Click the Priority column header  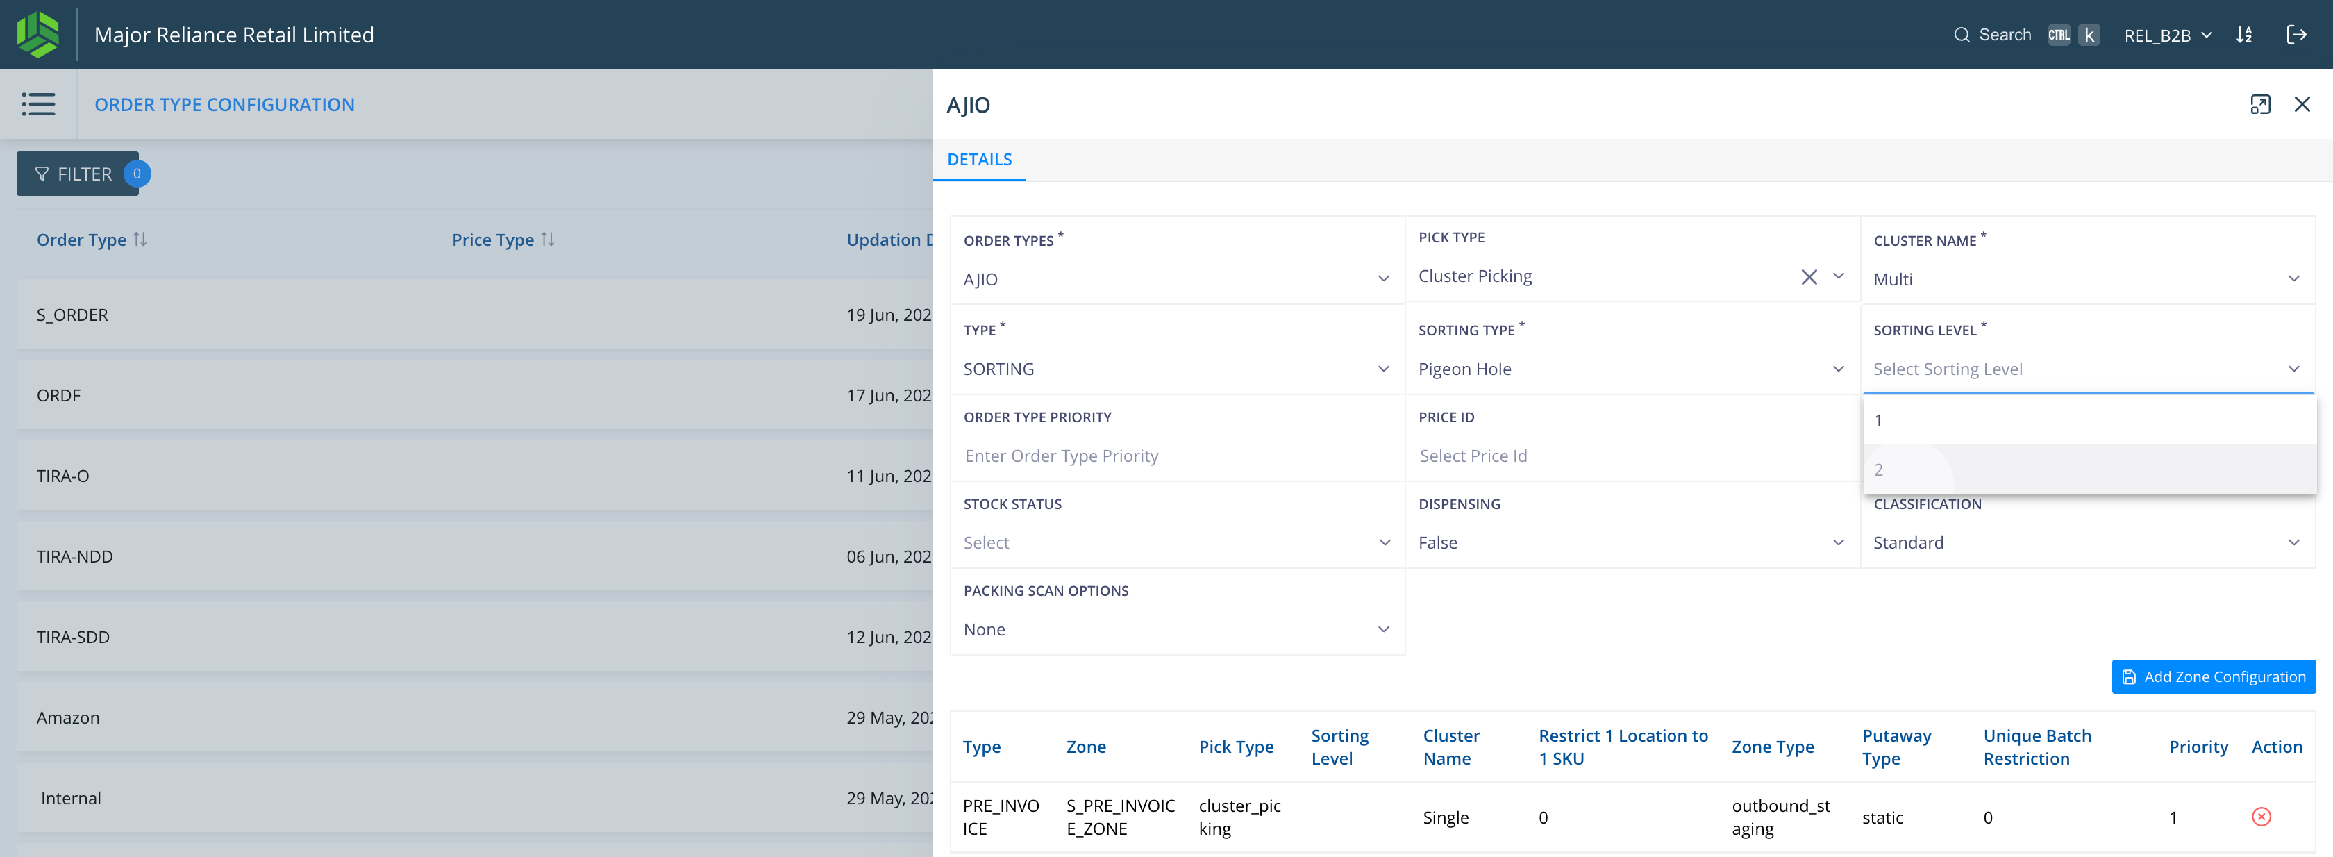(2198, 747)
